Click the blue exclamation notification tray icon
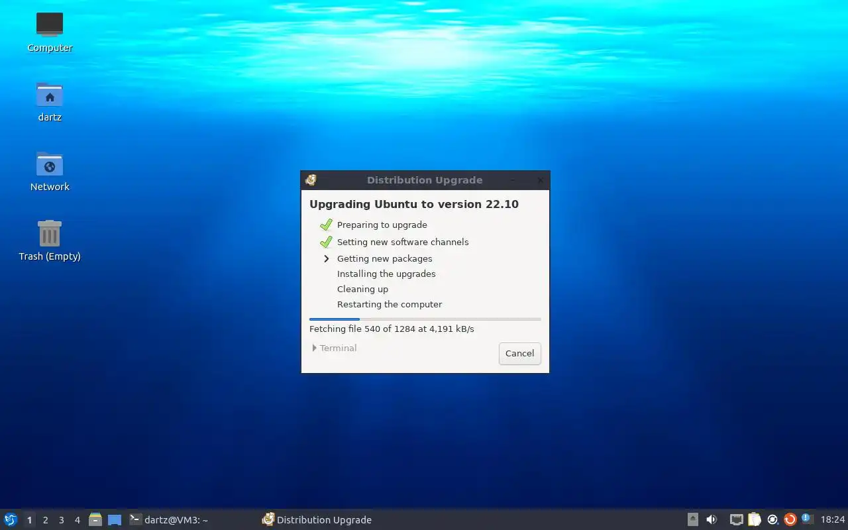The width and height of the screenshot is (848, 530). click(807, 519)
